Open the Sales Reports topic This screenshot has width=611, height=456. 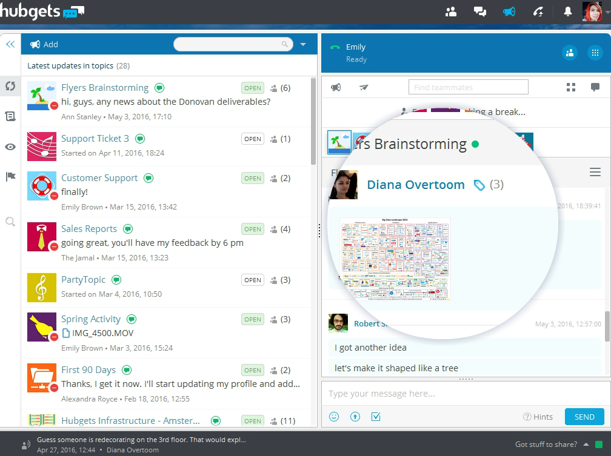[x=89, y=229]
